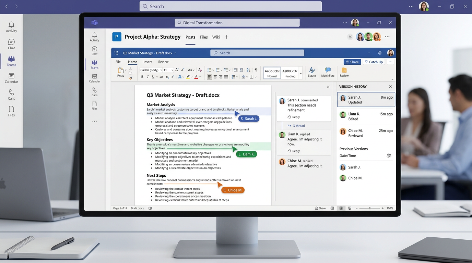Open the Q3 Market Strategy filename dropdown
Screen dimensions: 472x263
point(175,53)
